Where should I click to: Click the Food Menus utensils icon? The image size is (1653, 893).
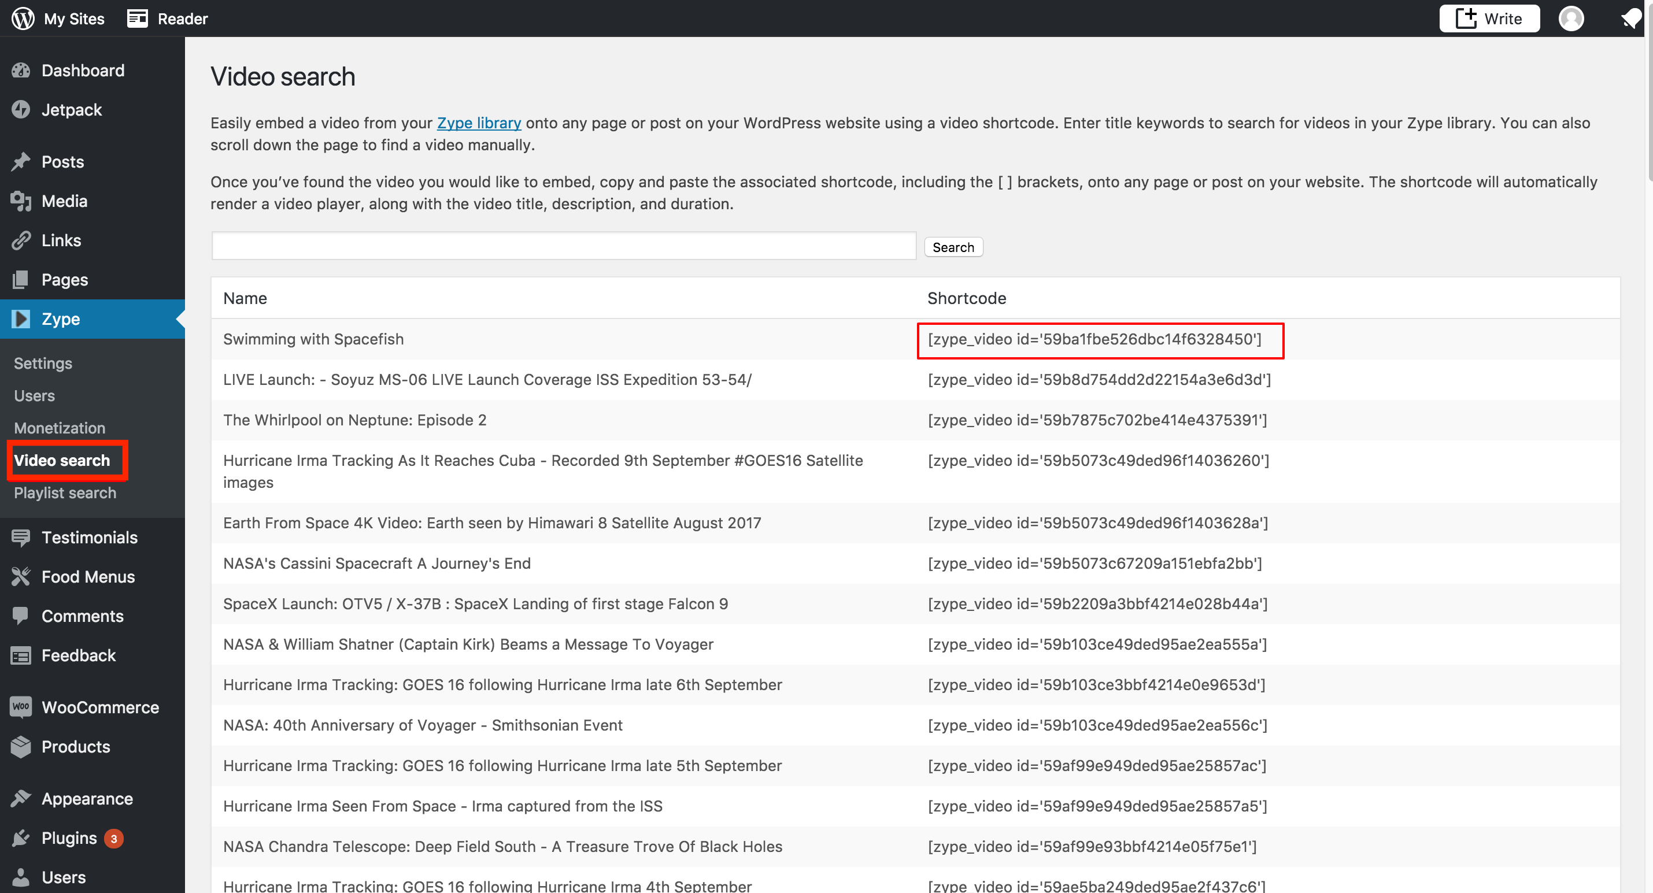click(x=21, y=577)
